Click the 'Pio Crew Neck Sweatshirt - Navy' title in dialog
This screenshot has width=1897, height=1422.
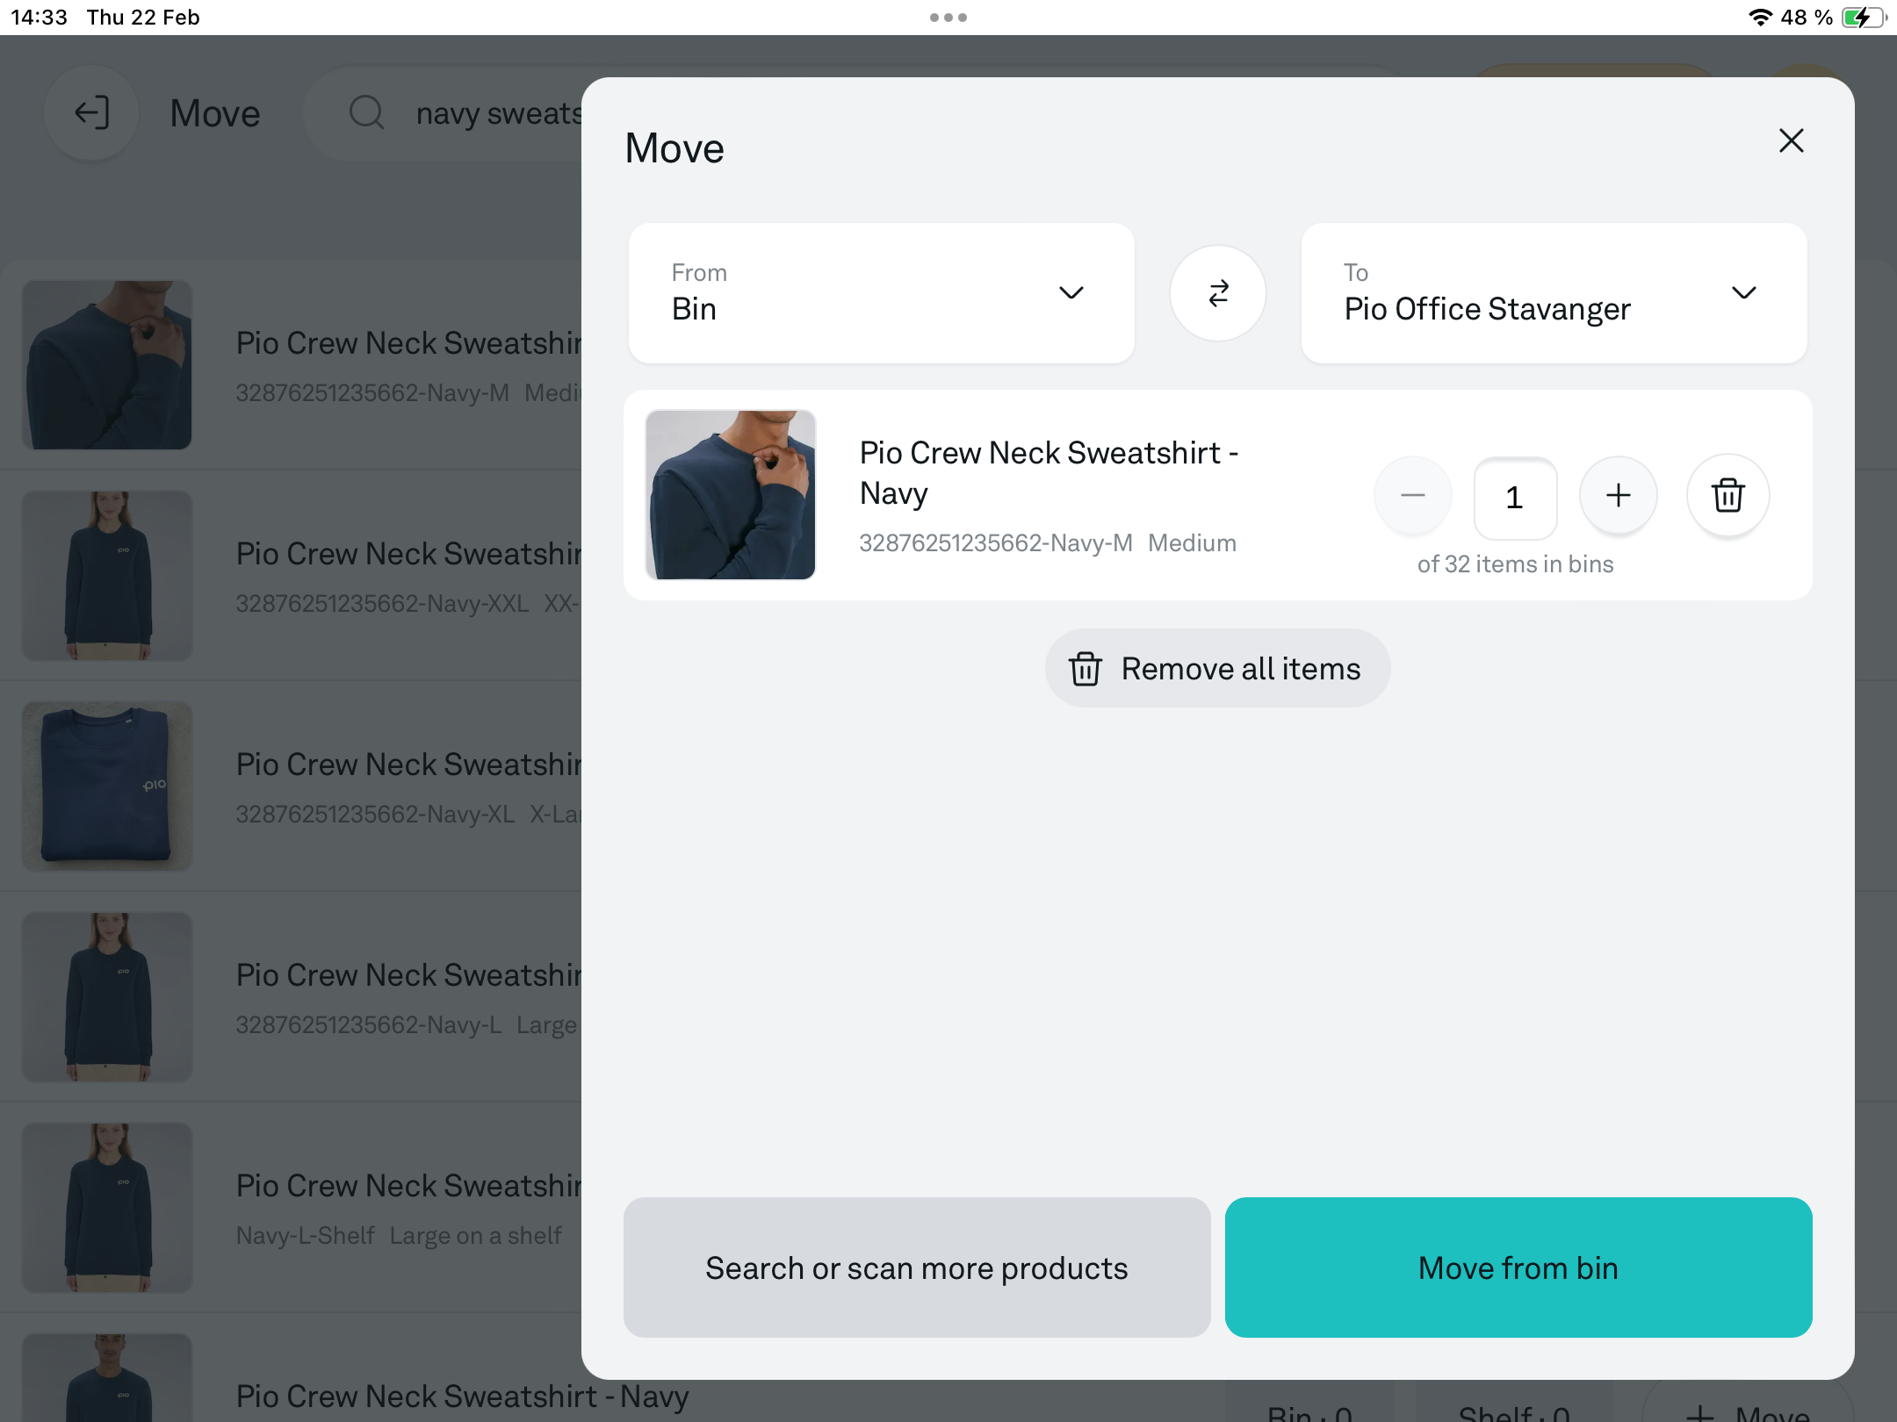pyautogui.click(x=1049, y=473)
